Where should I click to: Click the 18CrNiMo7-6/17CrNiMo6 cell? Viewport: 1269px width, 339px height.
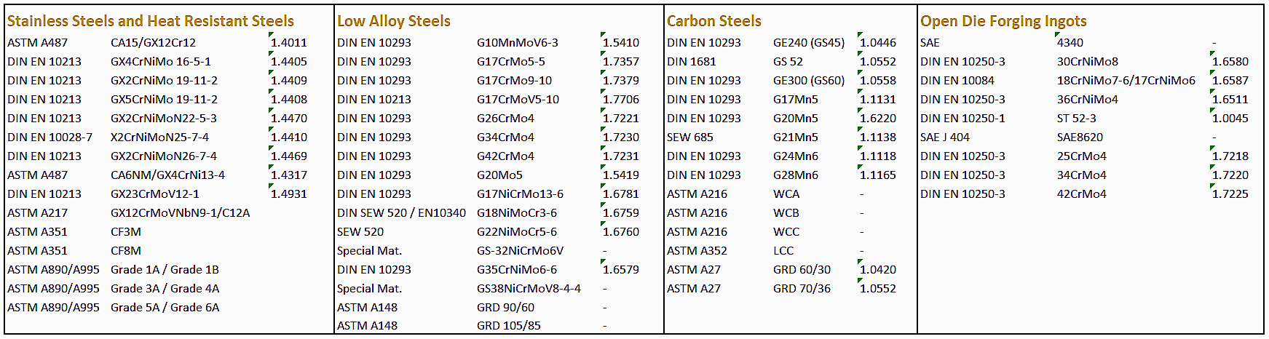tap(1126, 81)
